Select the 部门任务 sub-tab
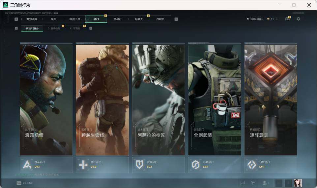317x188 pixels. pos(32,29)
